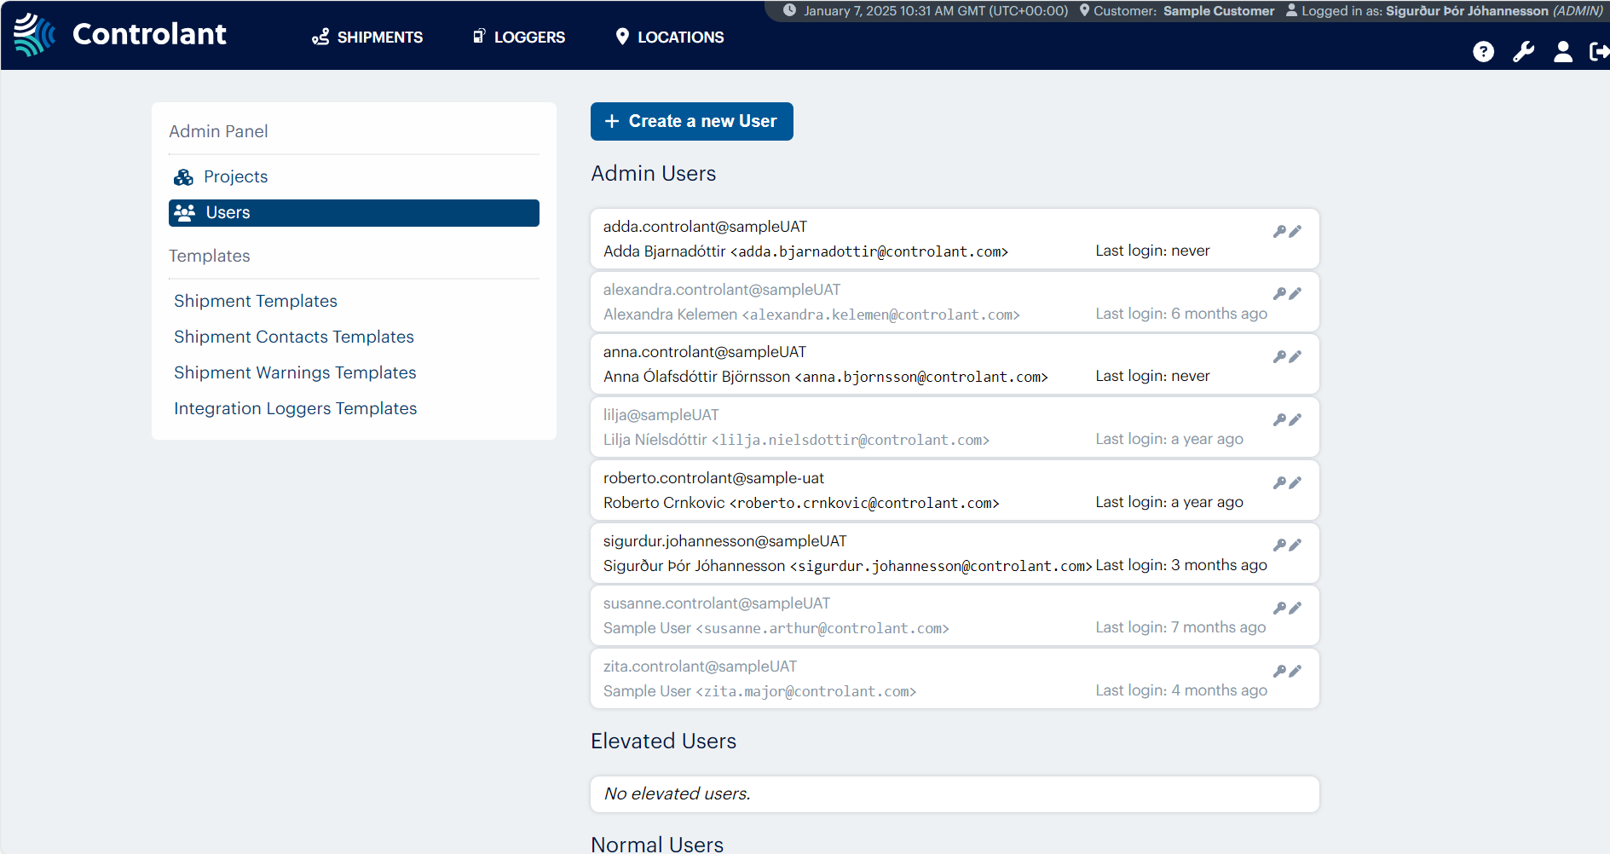The image size is (1610, 854).
Task: Edit user lilja@sampleUAT with the pencil icon
Action: point(1296,420)
